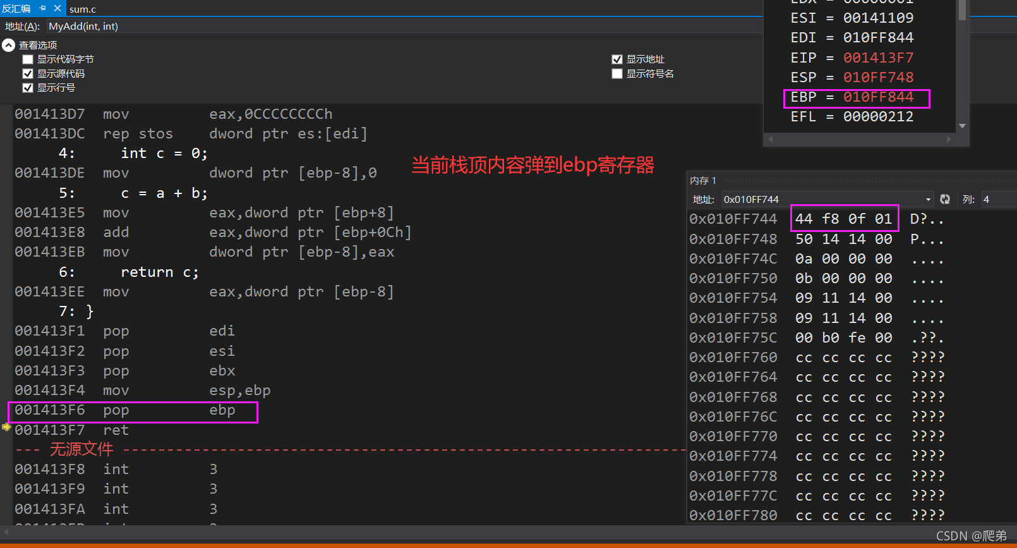
Task: Refresh the memory window with reevaluate icon
Action: 945,199
